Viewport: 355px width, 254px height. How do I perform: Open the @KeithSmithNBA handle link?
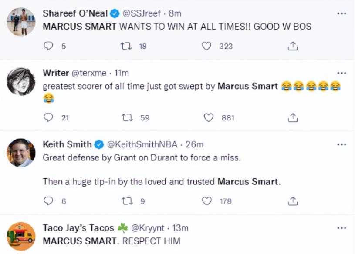(x=143, y=144)
